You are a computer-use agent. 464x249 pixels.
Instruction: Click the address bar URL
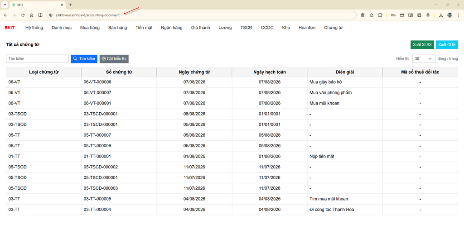[x=87, y=15]
